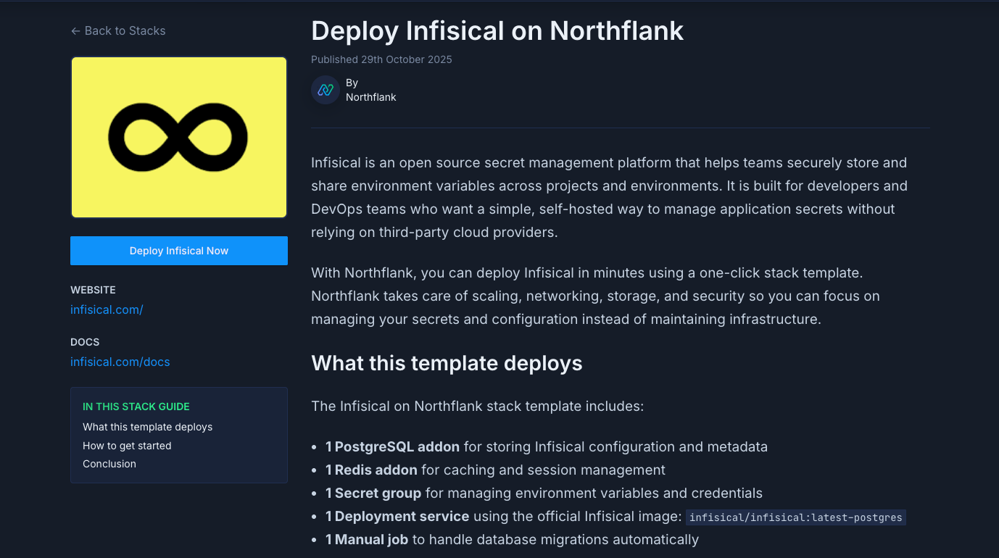999x558 pixels.
Task: Click the IN THIS STACK GUIDE header
Action: pyautogui.click(x=136, y=407)
